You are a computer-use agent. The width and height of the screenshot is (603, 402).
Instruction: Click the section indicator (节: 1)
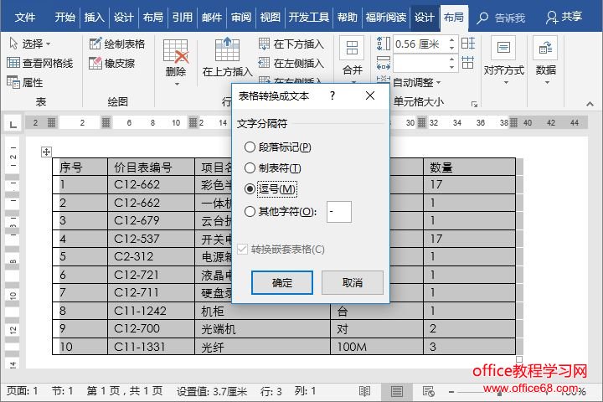click(62, 391)
